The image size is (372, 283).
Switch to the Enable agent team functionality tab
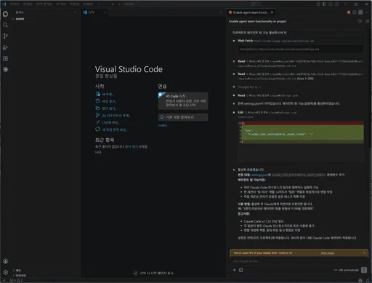click(x=251, y=12)
